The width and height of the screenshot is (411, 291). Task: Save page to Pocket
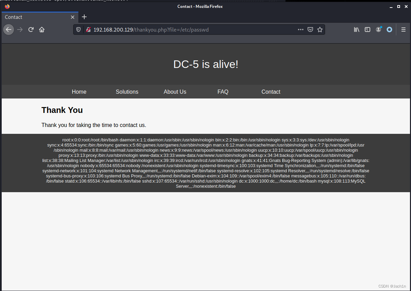310,30
